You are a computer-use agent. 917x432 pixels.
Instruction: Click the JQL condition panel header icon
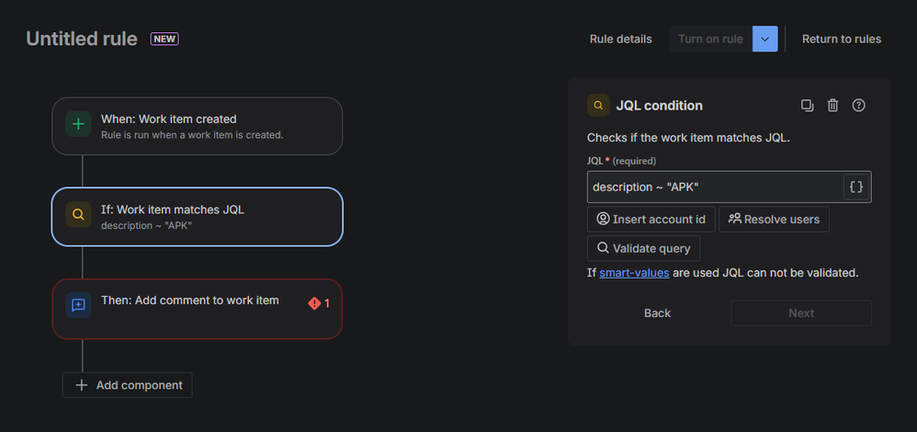(x=598, y=106)
